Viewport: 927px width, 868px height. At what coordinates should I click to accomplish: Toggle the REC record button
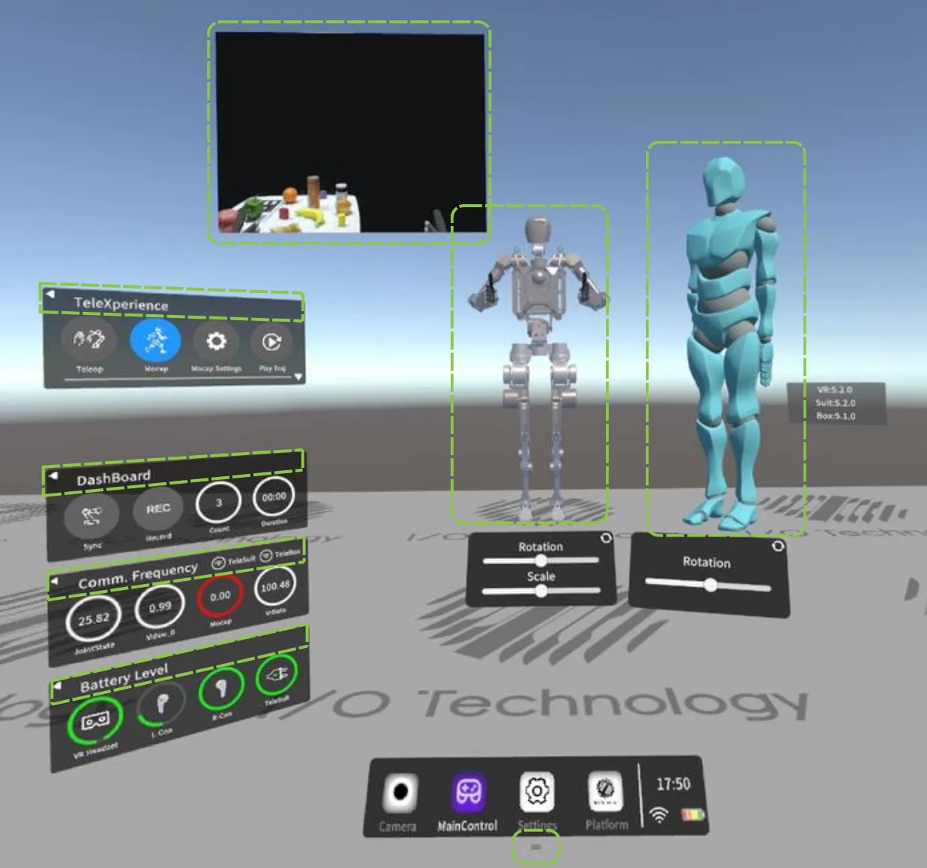[158, 509]
